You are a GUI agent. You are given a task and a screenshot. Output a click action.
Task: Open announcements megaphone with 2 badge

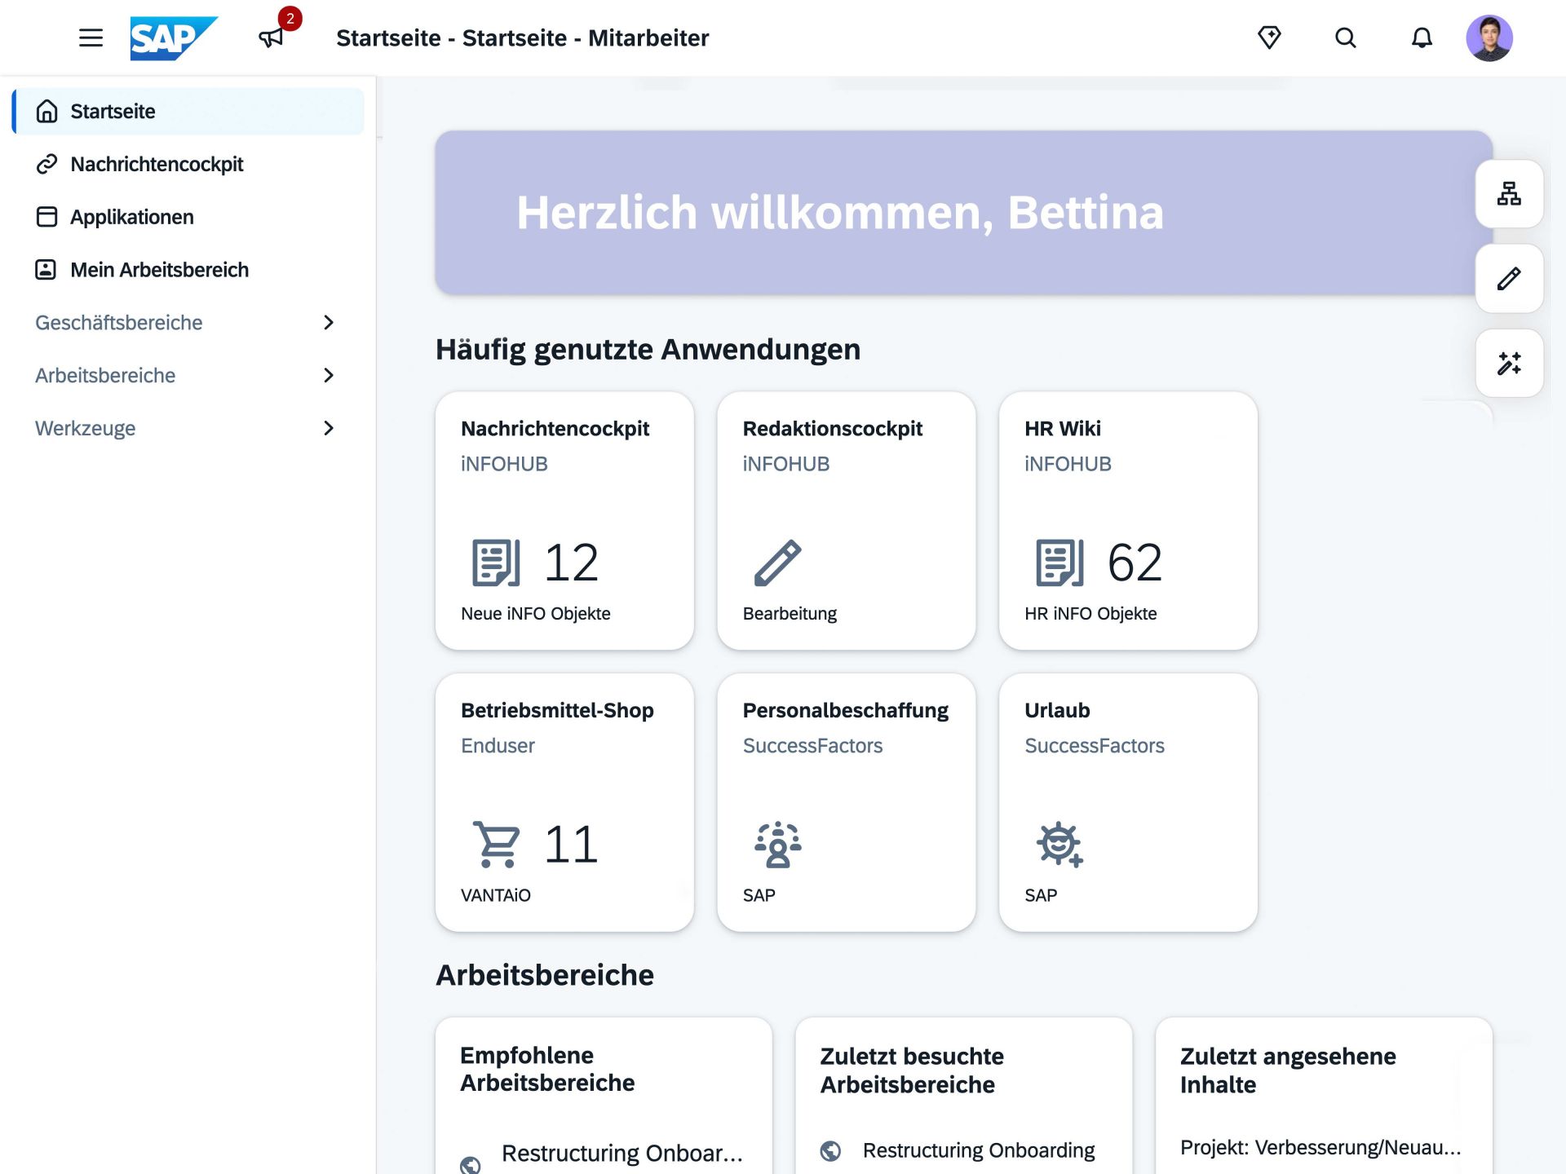(272, 36)
